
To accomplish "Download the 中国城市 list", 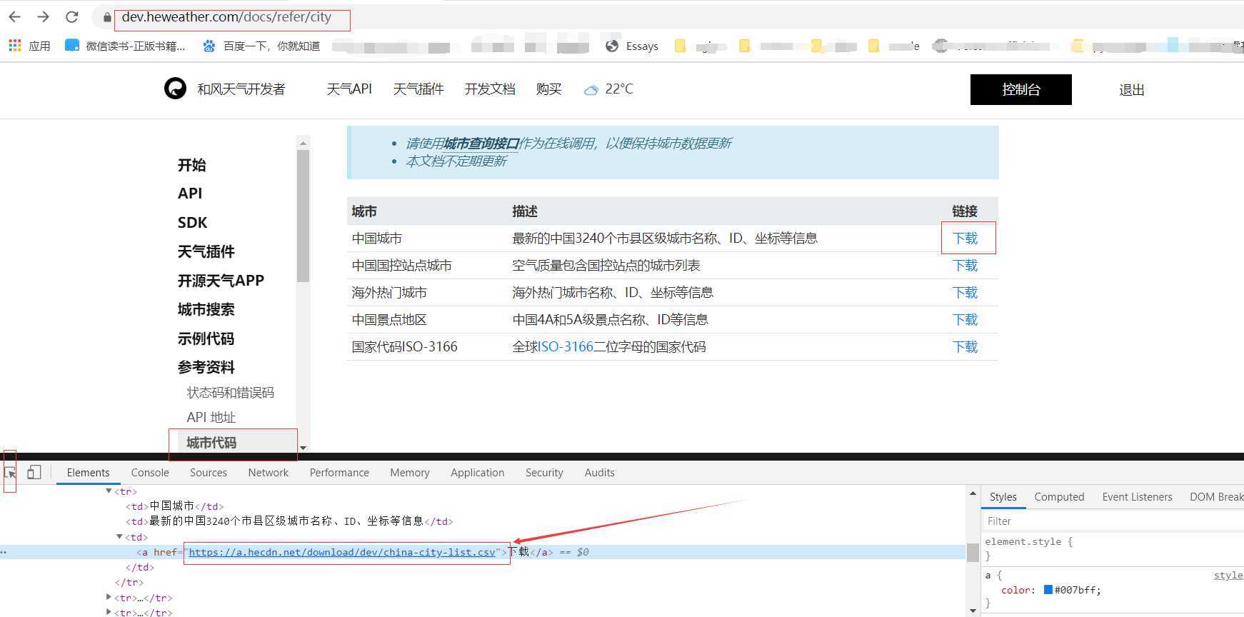I will [x=965, y=239].
